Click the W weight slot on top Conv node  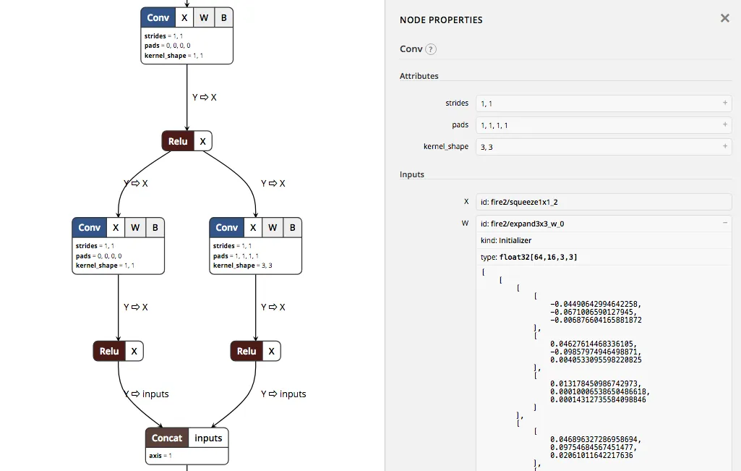[204, 17]
